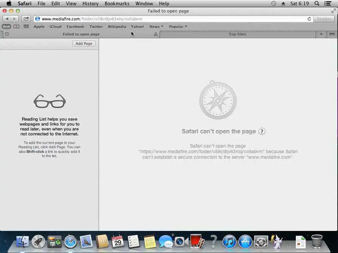This screenshot has height=253, width=338.
Task: Open FaceTime camera in the Dock
Action: pos(181,241)
